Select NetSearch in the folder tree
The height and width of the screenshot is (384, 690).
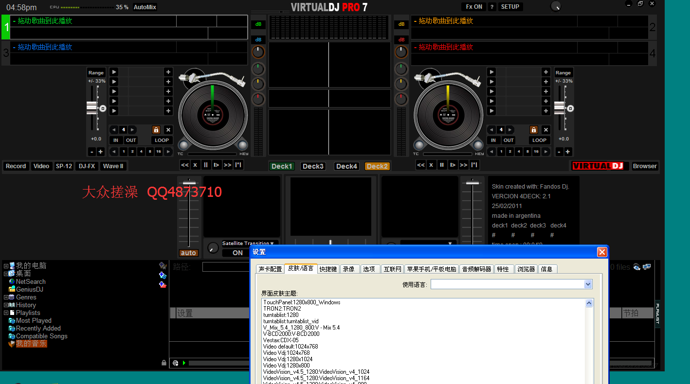[31, 282]
